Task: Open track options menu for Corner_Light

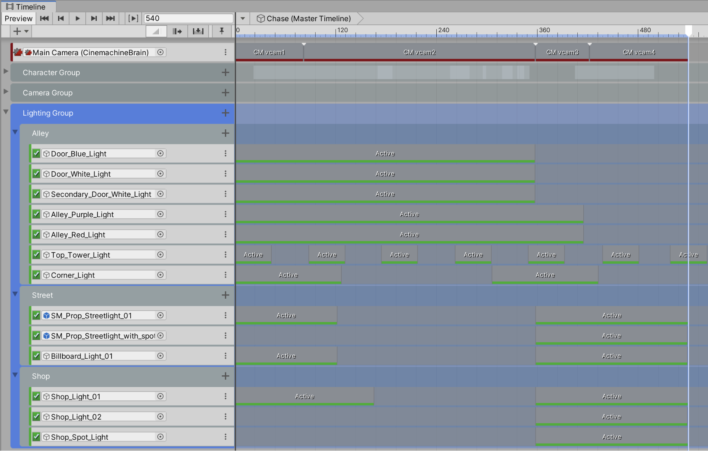Action: 225,275
